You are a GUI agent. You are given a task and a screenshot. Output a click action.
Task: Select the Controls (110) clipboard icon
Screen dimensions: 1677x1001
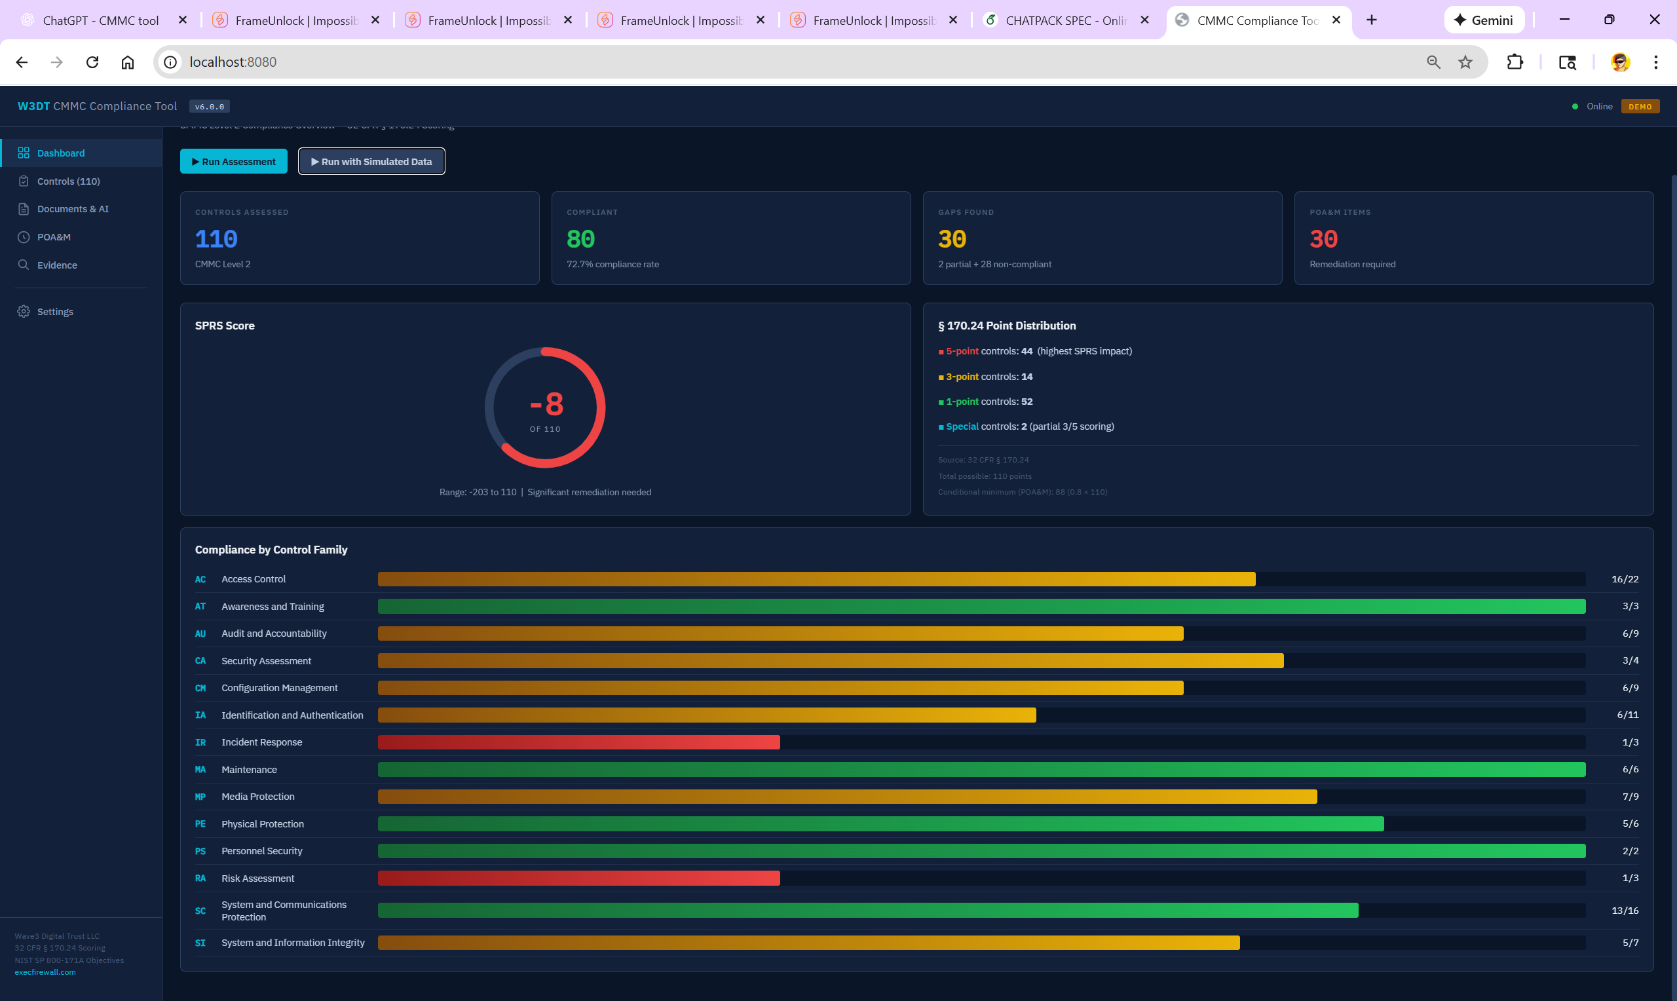click(x=24, y=181)
